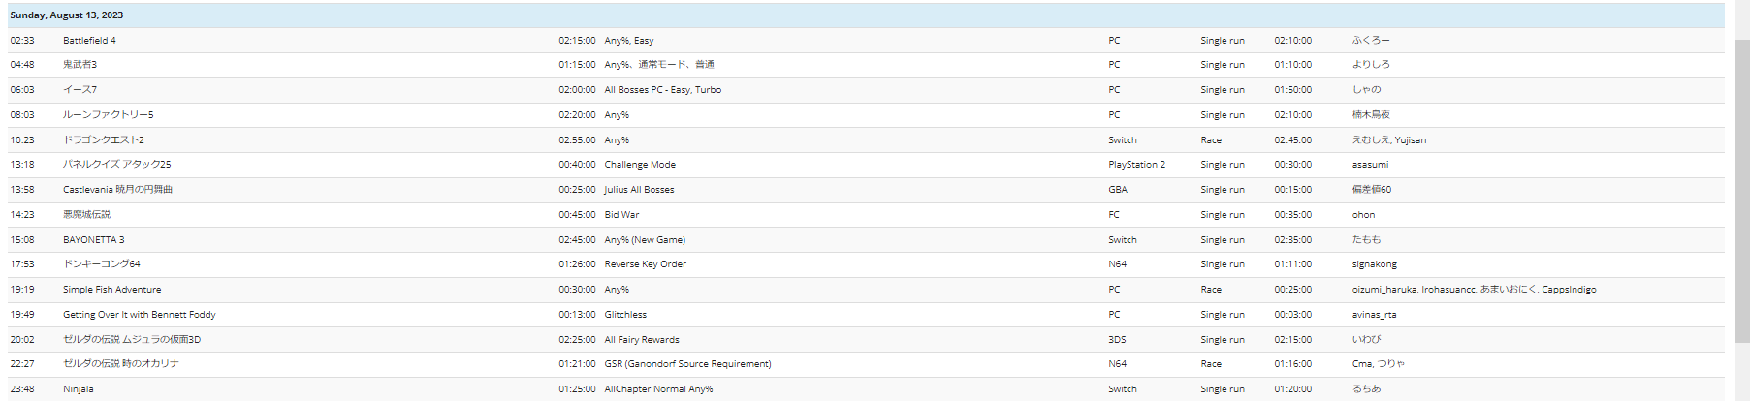Image resolution: width=1750 pixels, height=401 pixels.
Task: Click runner name 'よりしろ'
Action: tap(1371, 65)
